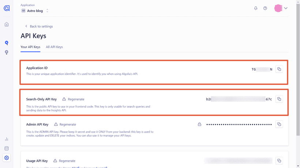Image resolution: width=300 pixels, height=168 pixels.
Task: Copy the Application ID value
Action: click(279, 69)
